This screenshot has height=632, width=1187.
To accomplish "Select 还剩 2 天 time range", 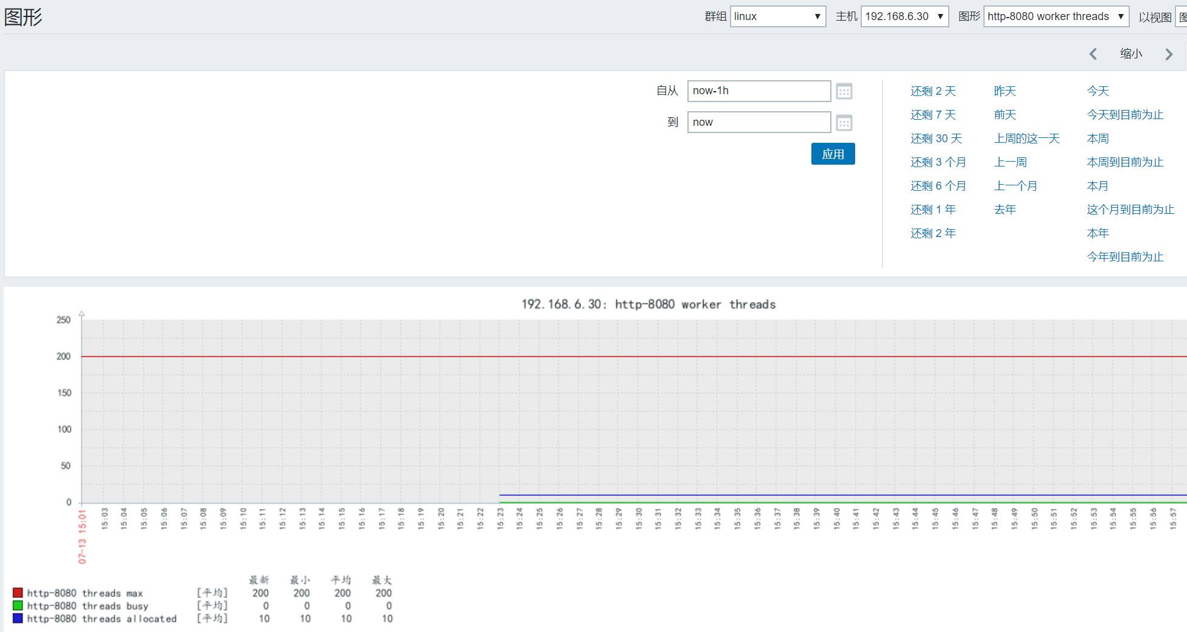I will tap(933, 91).
